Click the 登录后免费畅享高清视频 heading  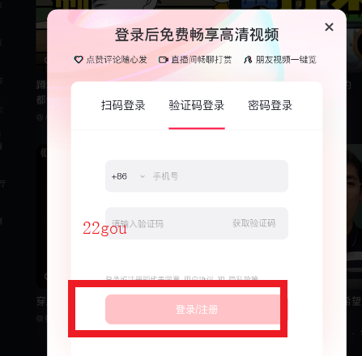click(197, 35)
